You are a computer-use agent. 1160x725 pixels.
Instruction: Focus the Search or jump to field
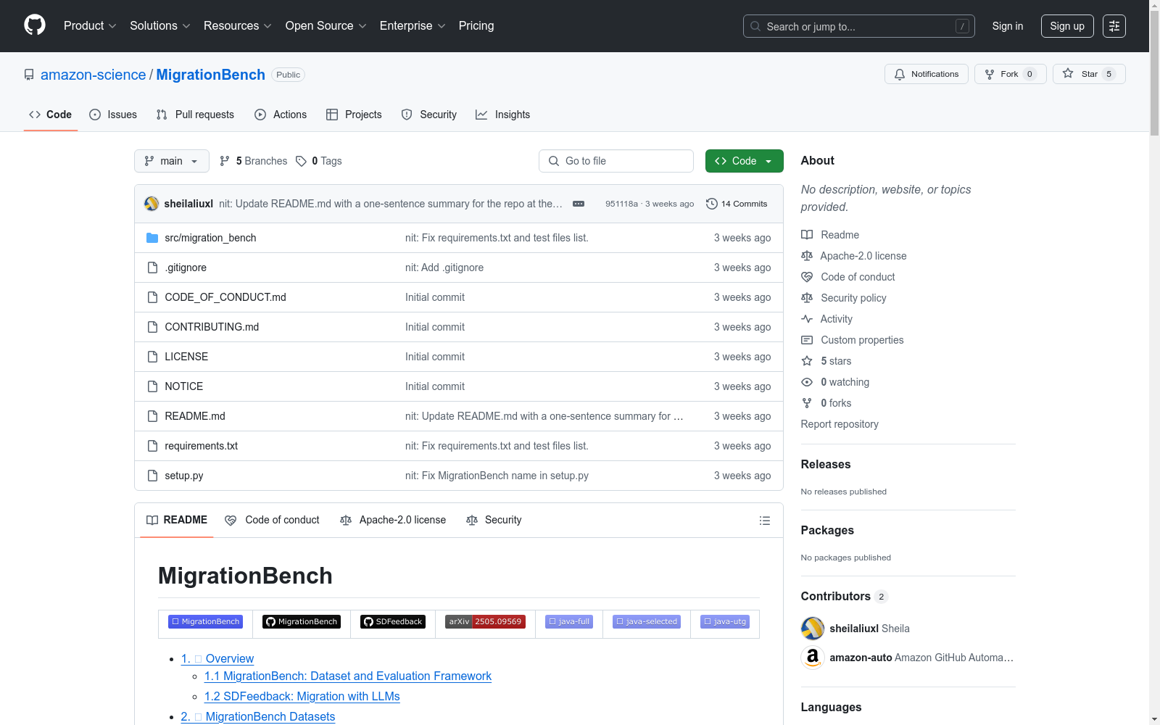(x=859, y=26)
